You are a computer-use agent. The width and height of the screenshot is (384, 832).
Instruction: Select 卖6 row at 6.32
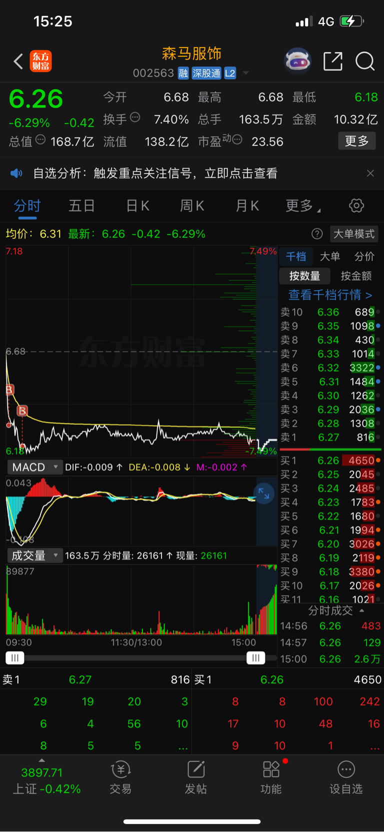pos(330,368)
